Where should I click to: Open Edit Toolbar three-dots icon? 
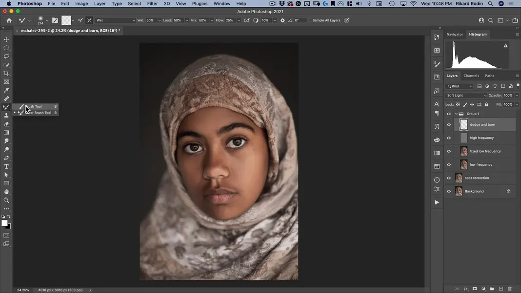pyautogui.click(x=6, y=209)
